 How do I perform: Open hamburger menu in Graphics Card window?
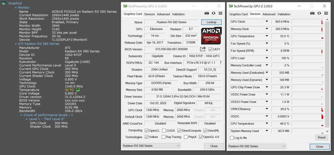(x=220, y=13)
